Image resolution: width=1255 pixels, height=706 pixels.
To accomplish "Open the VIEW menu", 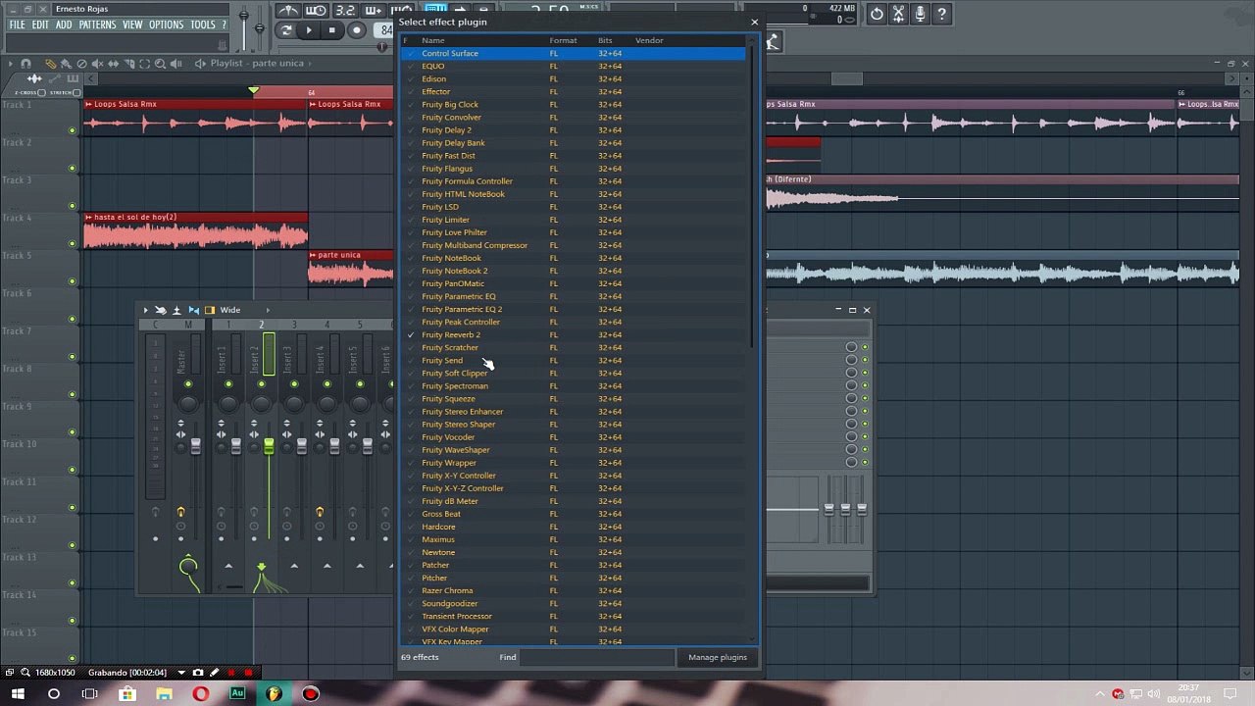I will click(132, 25).
